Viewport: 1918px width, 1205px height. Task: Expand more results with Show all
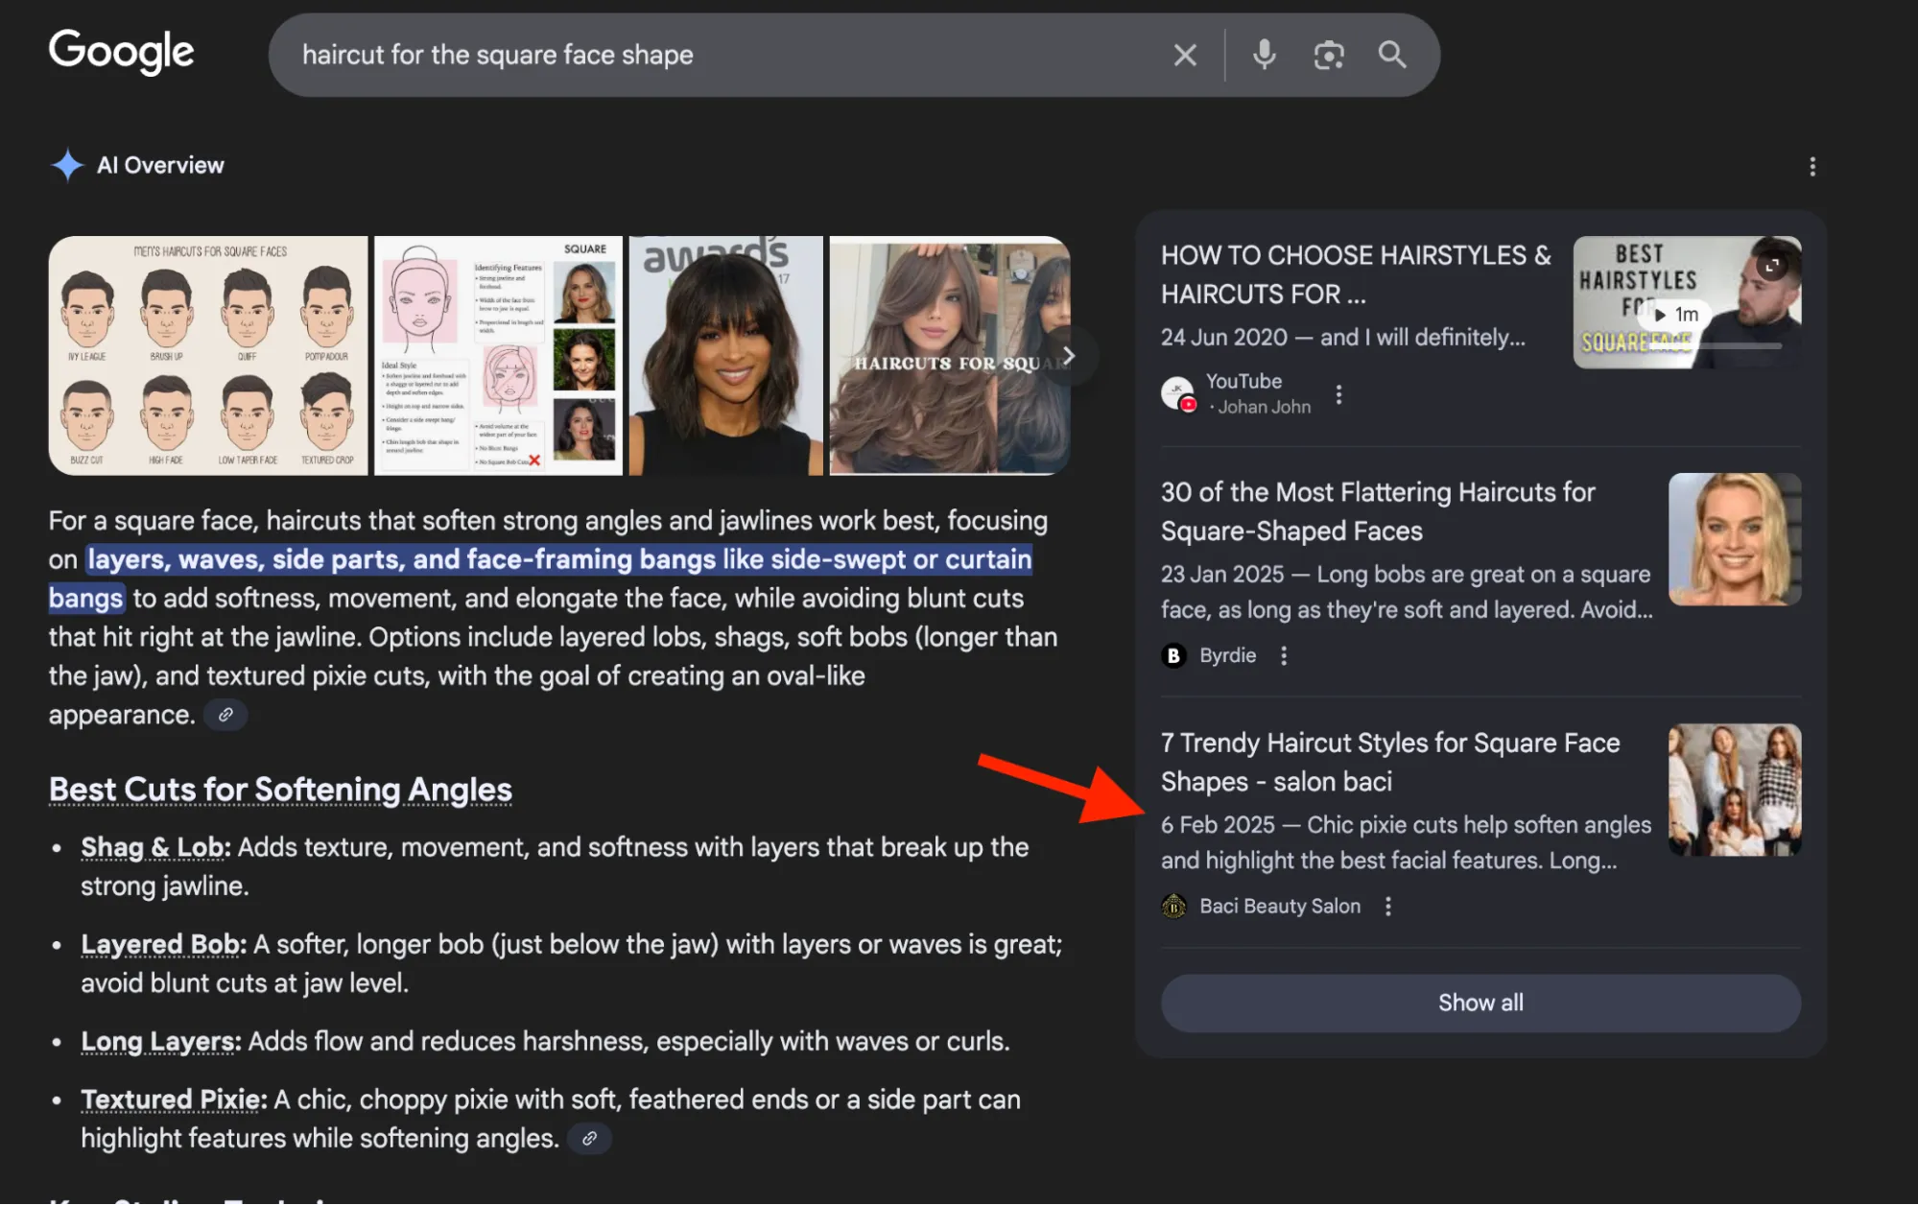pos(1480,1003)
